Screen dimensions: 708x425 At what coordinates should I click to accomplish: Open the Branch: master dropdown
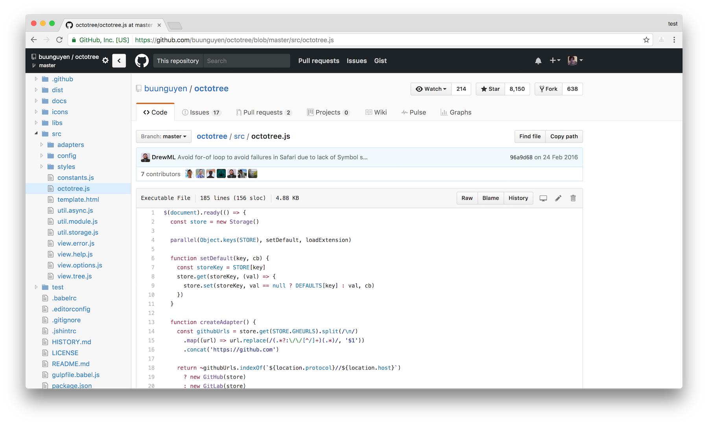point(164,137)
